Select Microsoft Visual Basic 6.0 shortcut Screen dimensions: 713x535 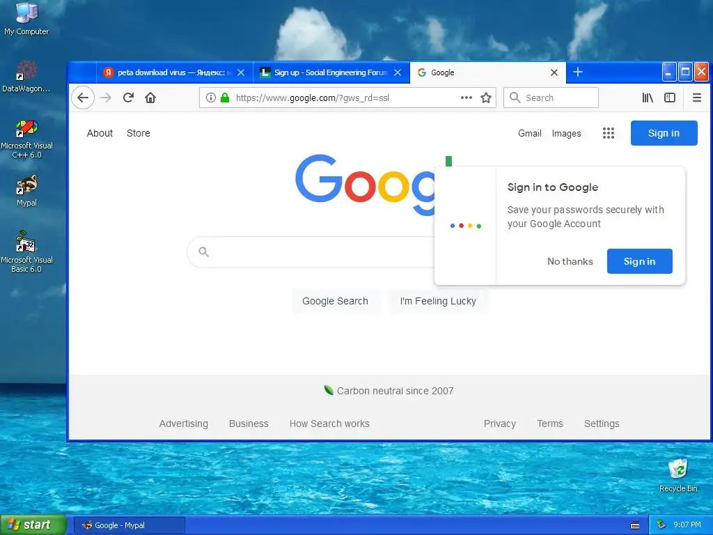(x=26, y=251)
